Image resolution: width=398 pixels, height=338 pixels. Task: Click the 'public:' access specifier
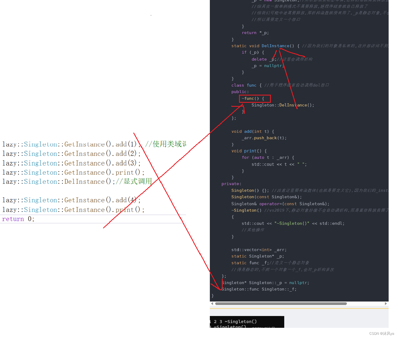pyautogui.click(x=240, y=92)
